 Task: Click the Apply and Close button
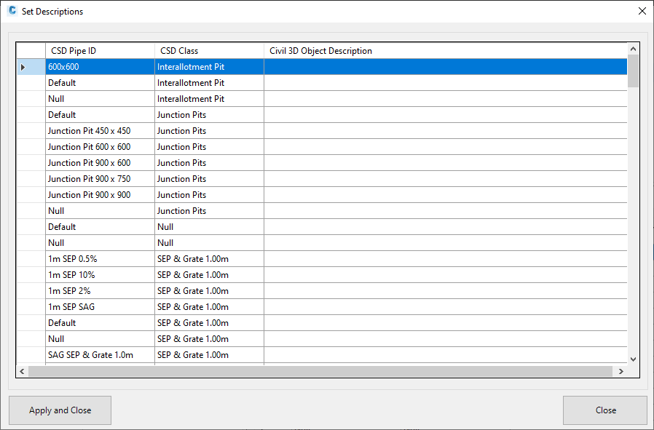[60, 410]
